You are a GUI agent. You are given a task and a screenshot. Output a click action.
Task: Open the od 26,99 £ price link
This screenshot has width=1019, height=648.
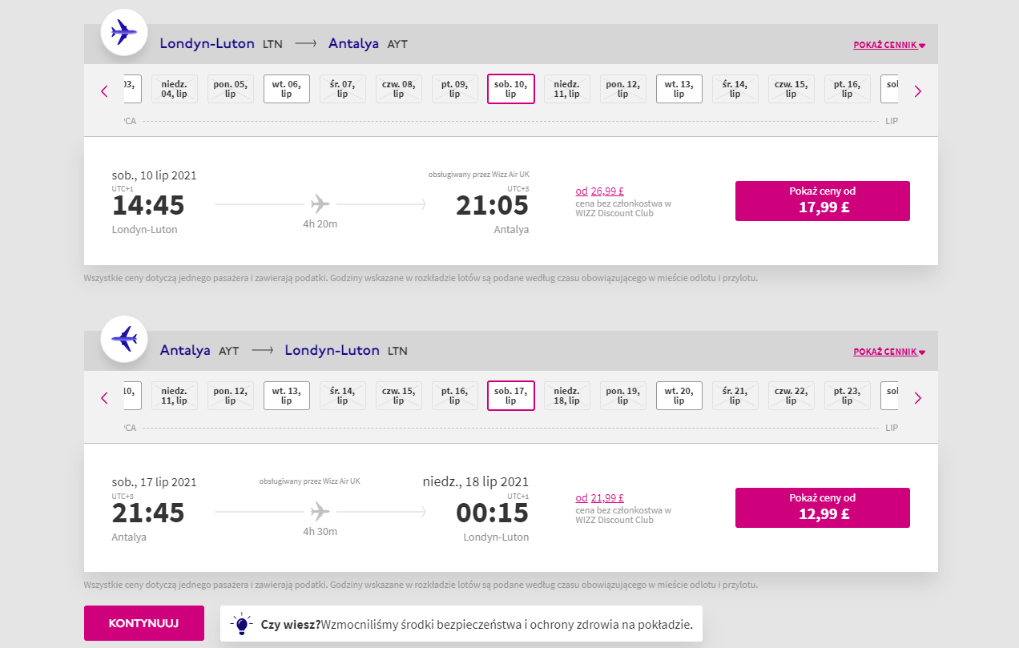599,191
